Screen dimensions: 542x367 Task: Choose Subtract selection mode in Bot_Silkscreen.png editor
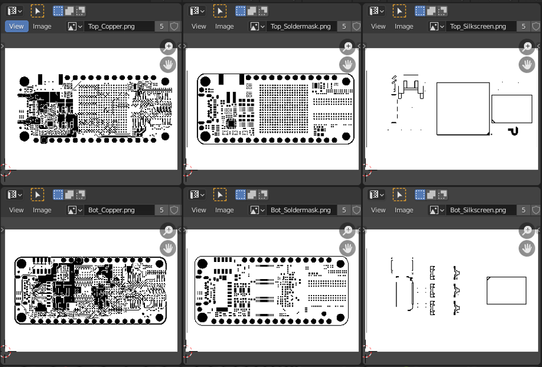[442, 195]
